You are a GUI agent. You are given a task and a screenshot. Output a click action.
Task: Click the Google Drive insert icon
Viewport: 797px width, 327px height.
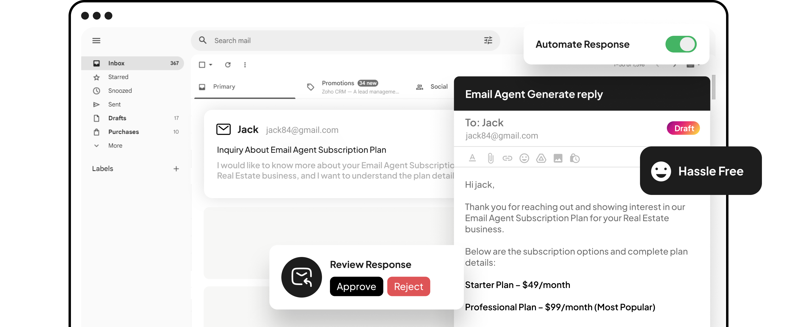coord(541,158)
